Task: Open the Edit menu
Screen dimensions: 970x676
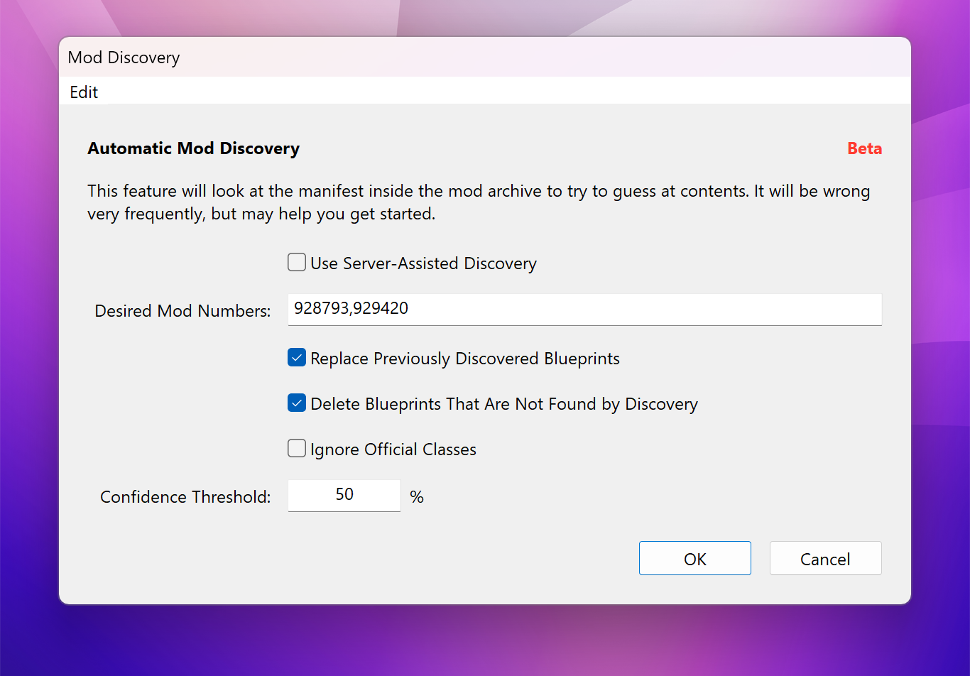Action: tap(84, 92)
